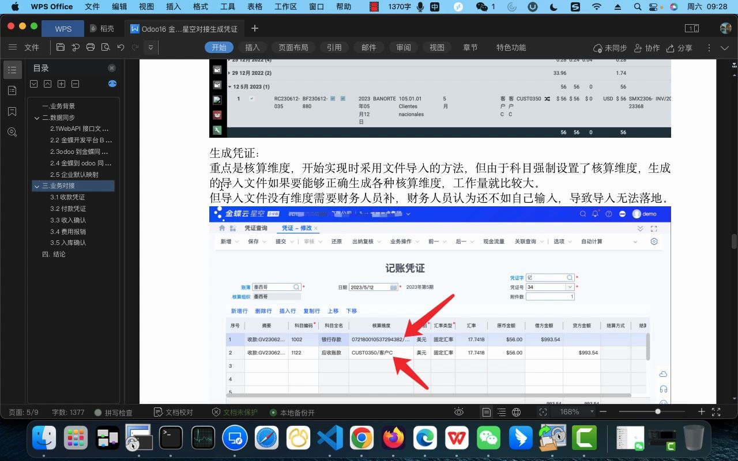Open the hamburger menu left of 文件
Image resolution: width=738 pixels, height=461 pixels.
pos(13,47)
